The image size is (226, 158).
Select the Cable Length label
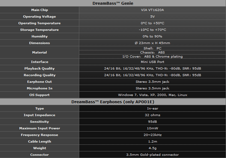[x=39, y=141]
